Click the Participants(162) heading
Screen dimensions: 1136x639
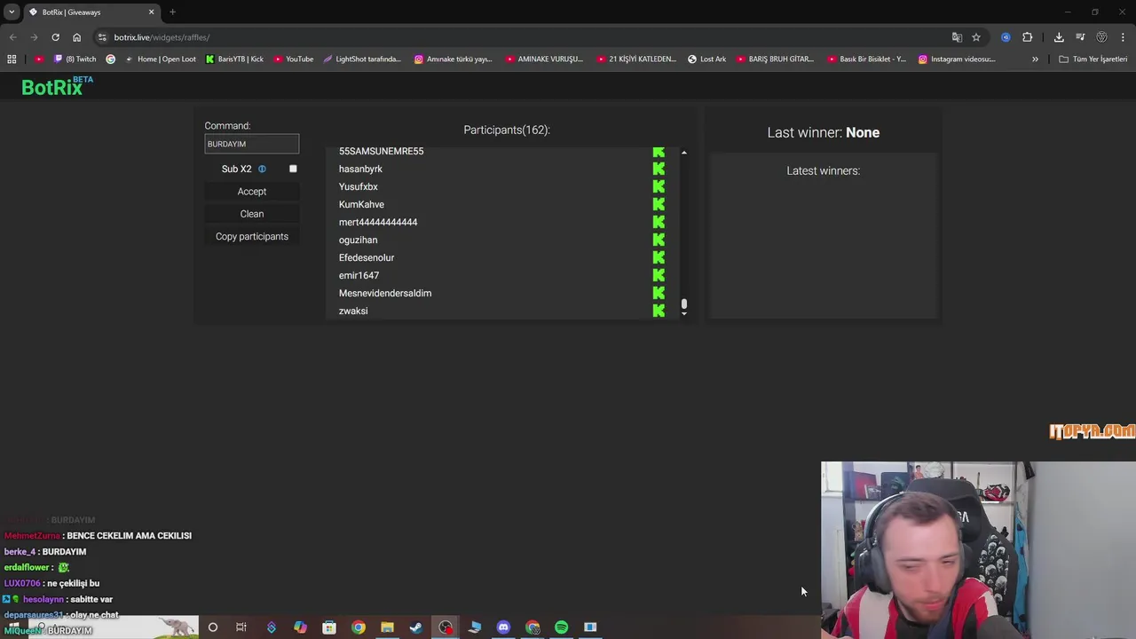[x=507, y=130]
